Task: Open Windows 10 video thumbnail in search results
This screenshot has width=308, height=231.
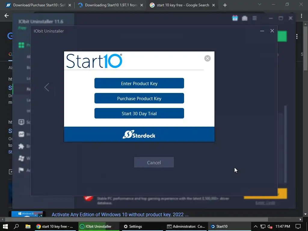Action: coord(27,214)
